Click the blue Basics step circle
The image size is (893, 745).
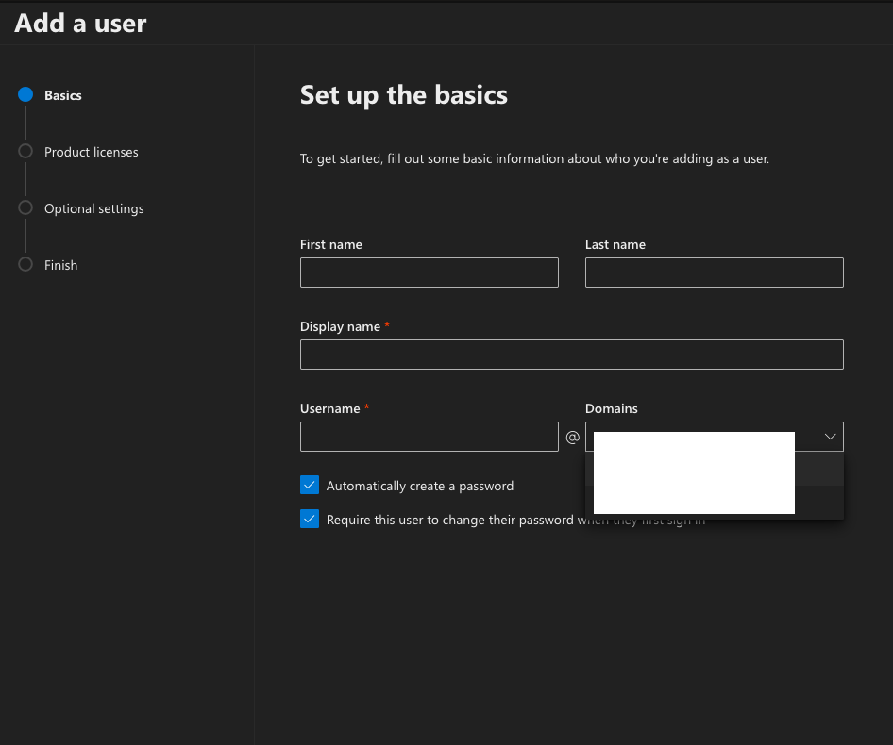tap(26, 95)
